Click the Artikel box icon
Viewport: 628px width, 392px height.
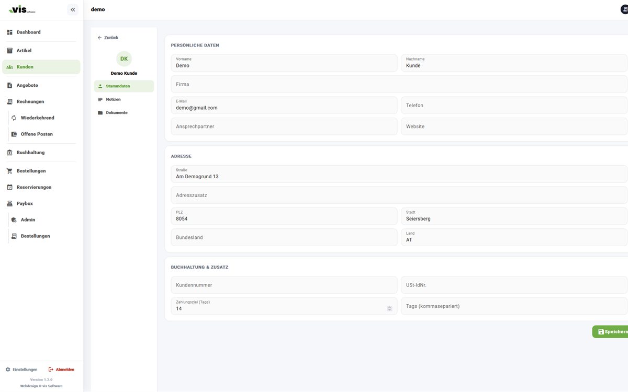pos(9,51)
